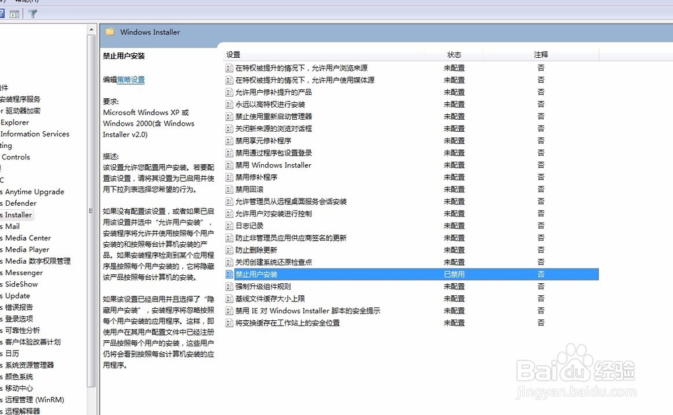Select 系统资源管理器 tree item

(29, 365)
